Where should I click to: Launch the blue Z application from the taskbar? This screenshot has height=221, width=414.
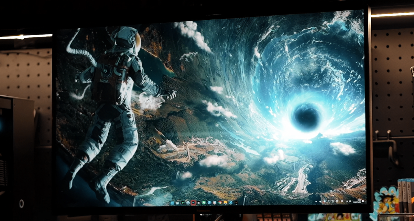click(231, 203)
